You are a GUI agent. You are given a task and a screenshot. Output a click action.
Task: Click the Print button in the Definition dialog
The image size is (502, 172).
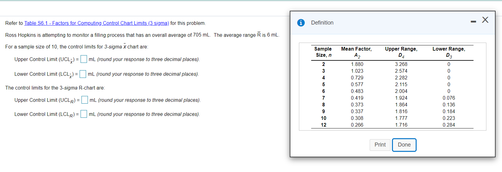click(x=380, y=145)
